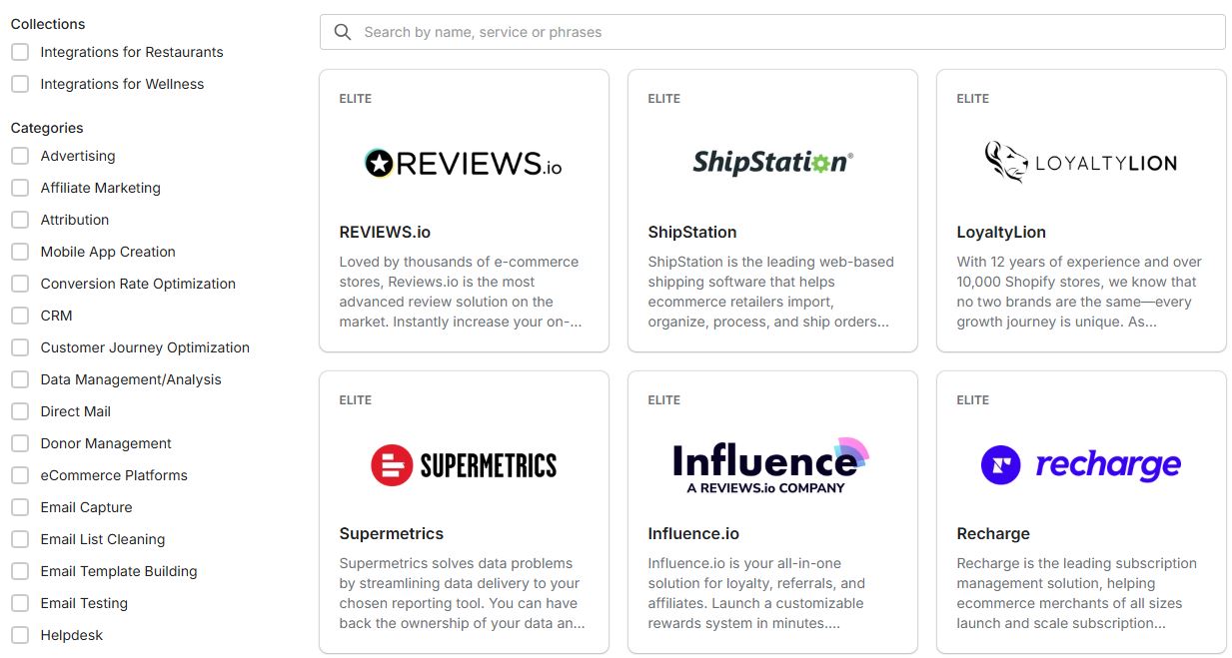
Task: Check the Integrations for Wellness collection
Action: pos(19,84)
